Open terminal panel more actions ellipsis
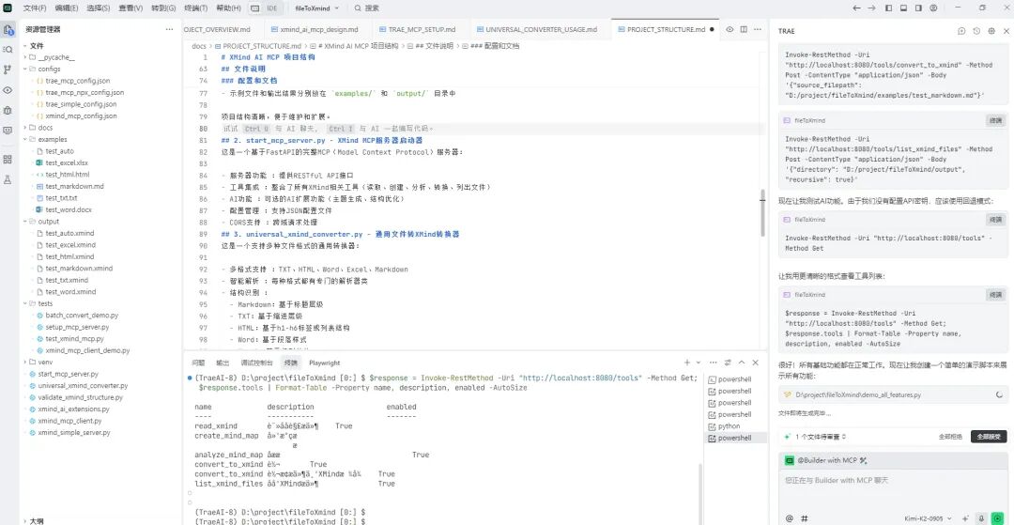Image resolution: width=1014 pixels, height=525 pixels. coord(714,363)
